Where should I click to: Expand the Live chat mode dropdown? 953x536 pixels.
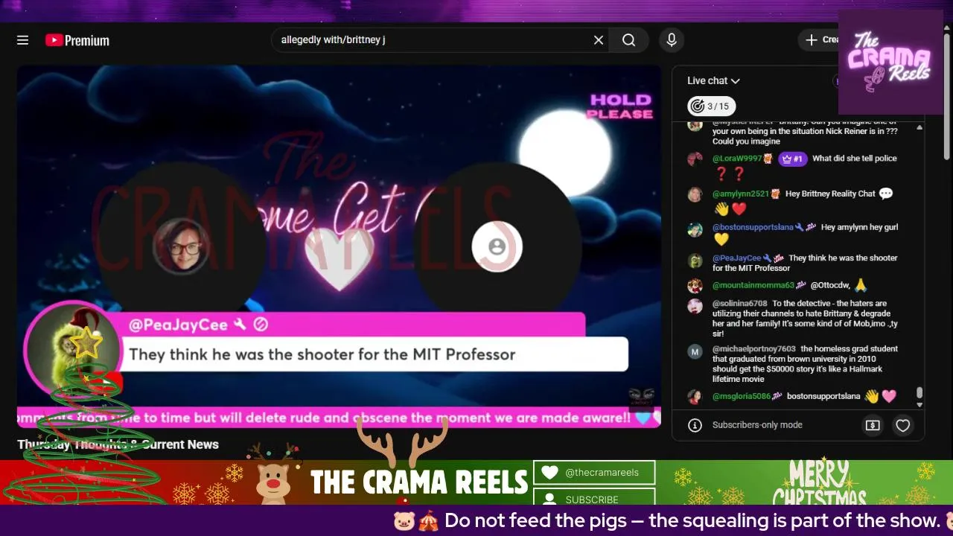(713, 80)
